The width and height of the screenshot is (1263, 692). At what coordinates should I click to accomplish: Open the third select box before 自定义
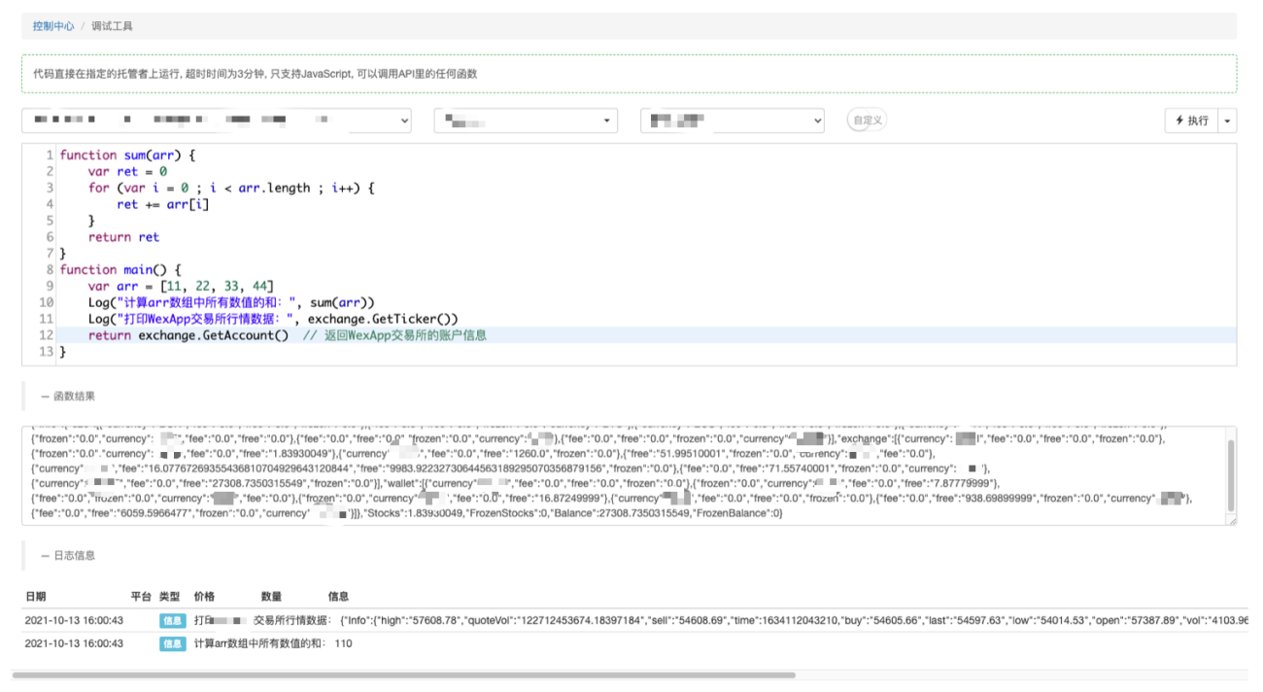[x=733, y=121]
